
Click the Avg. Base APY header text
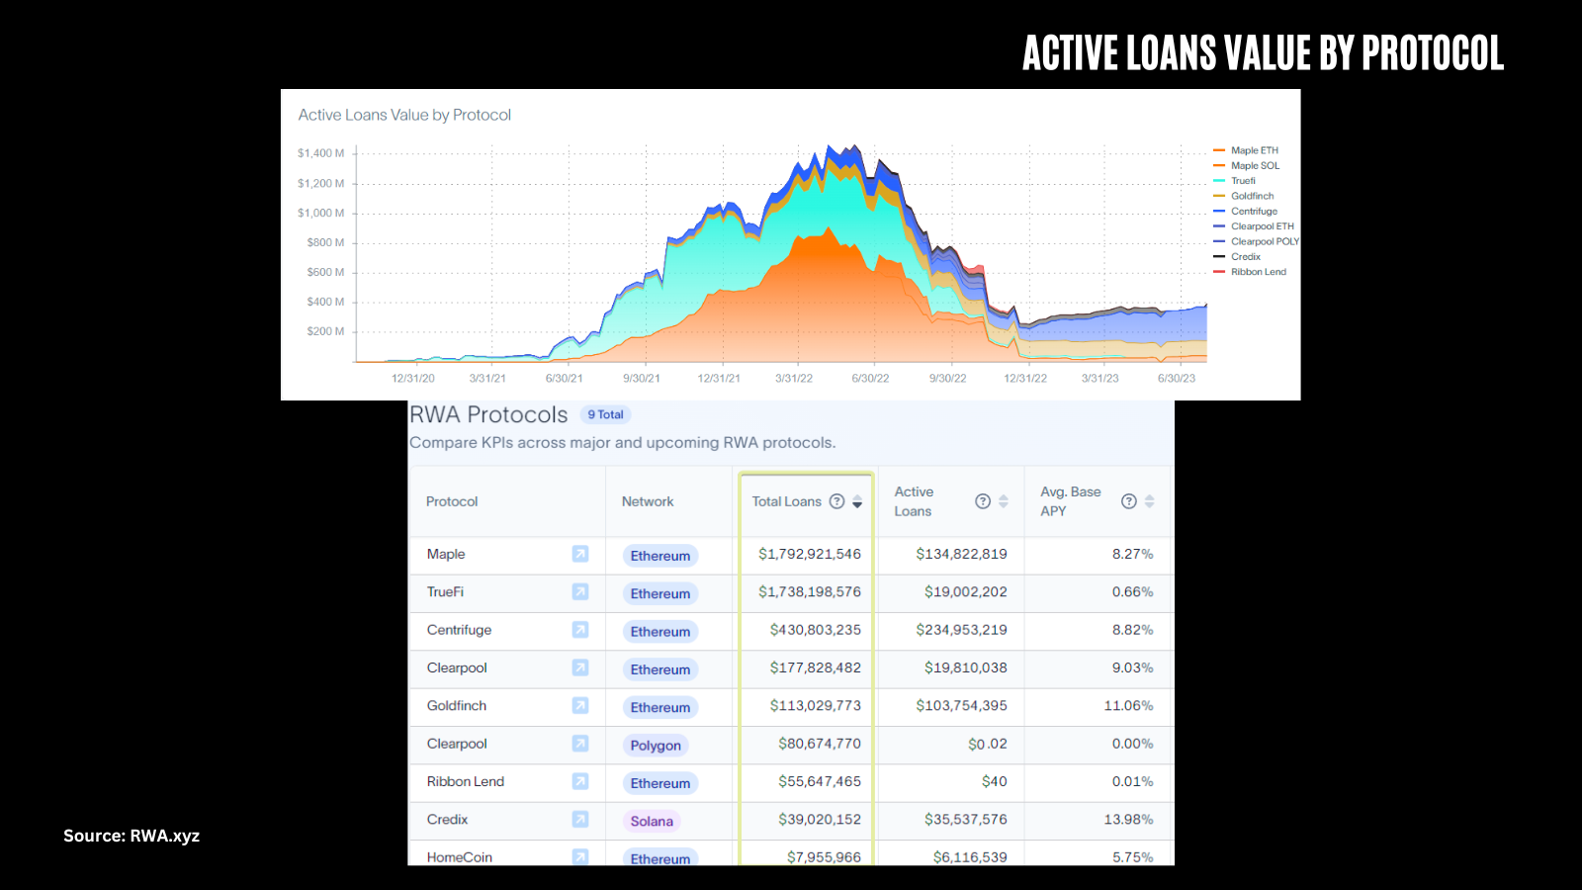tap(1070, 501)
